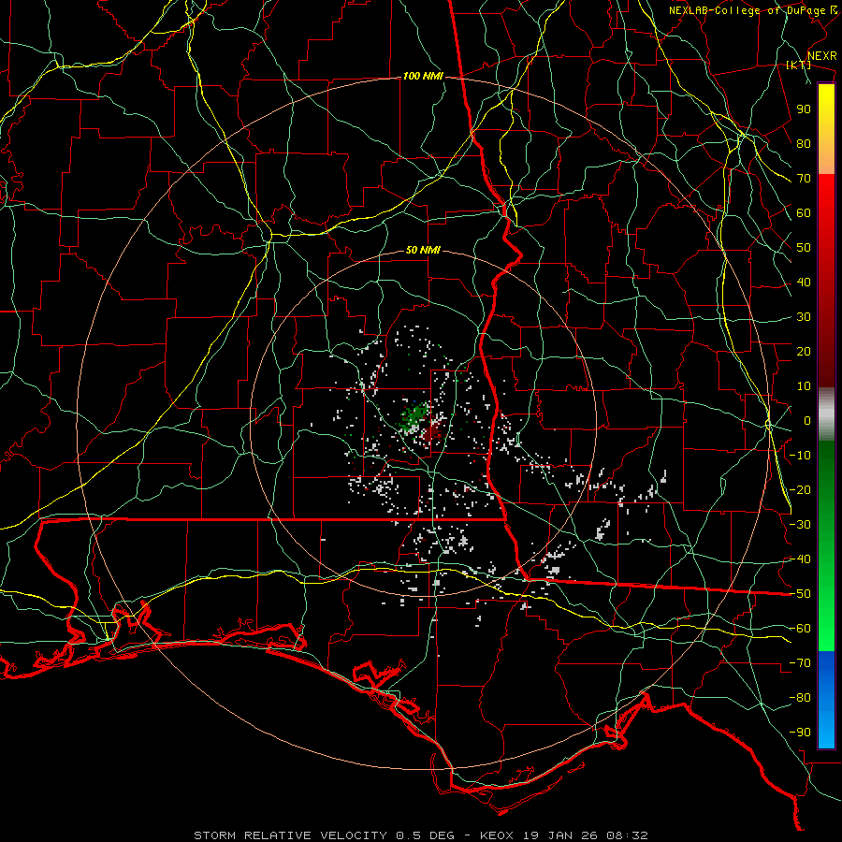This screenshot has height=842, width=842.
Task: Click the -20 value on the velocity scale
Action: coord(800,489)
